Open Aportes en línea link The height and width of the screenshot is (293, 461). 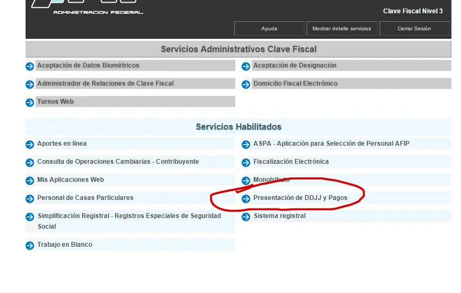pos(62,143)
